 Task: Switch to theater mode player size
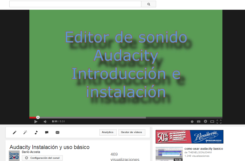(212, 122)
